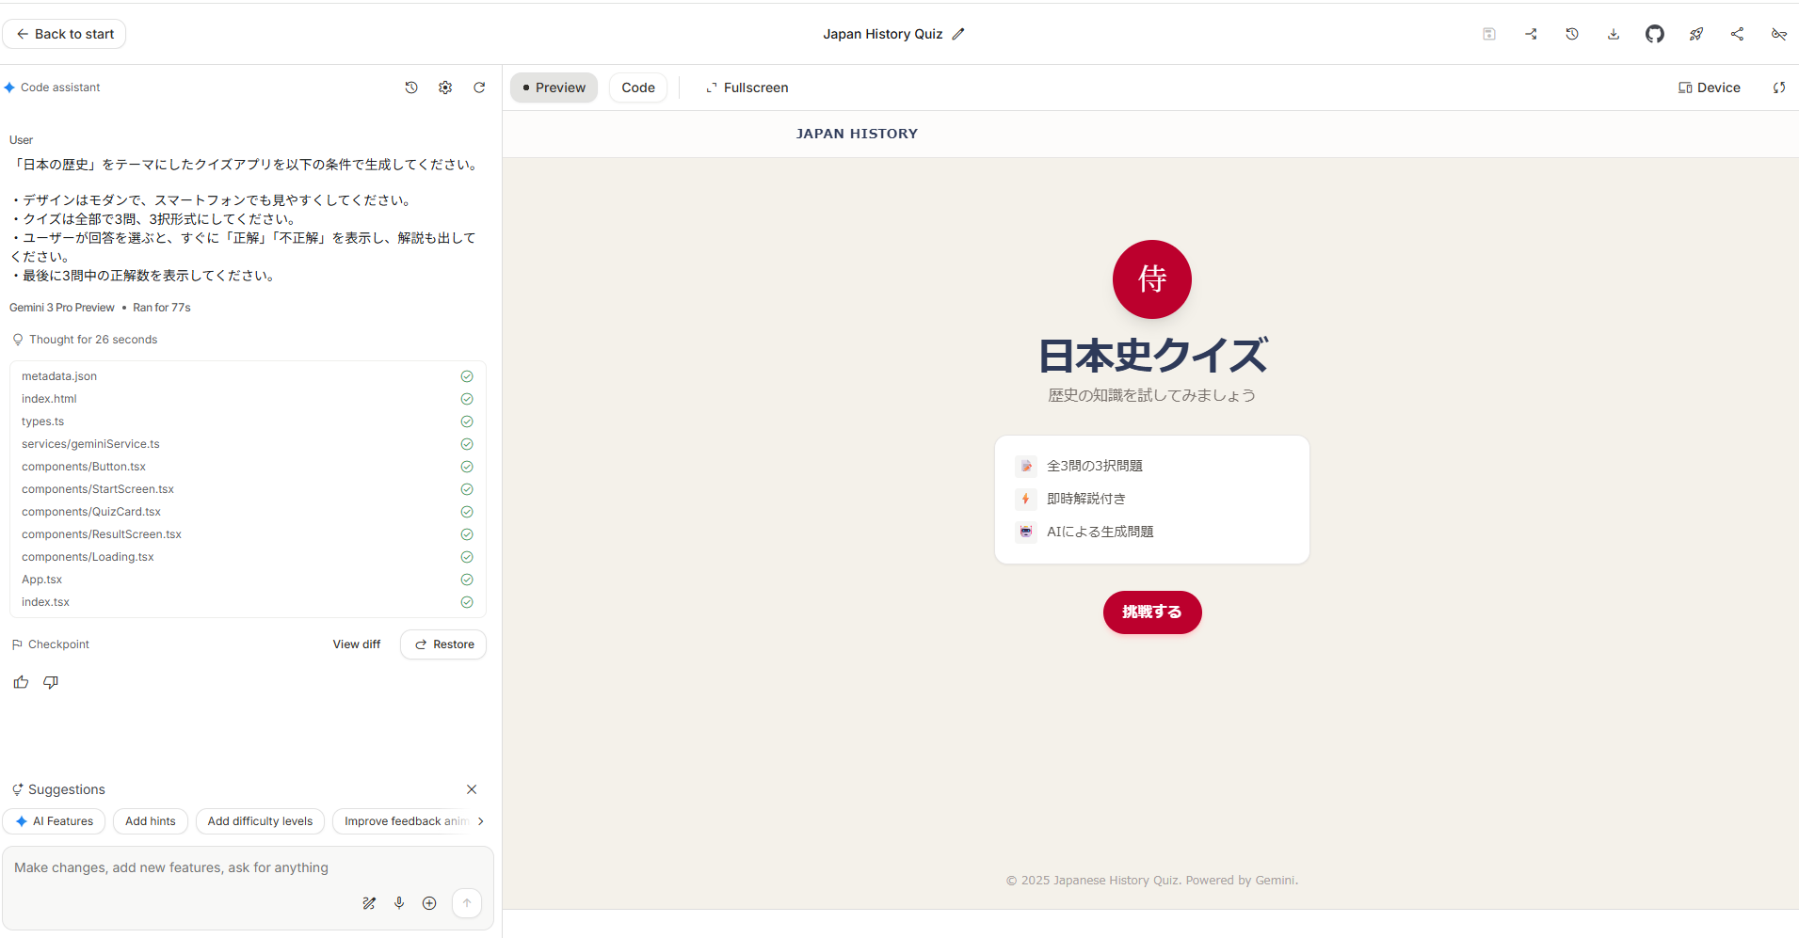Click the deploy rocket icon
This screenshot has width=1799, height=938.
click(1695, 34)
